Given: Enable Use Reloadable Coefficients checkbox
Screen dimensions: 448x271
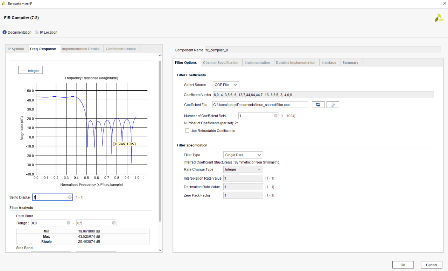Looking at the screenshot, I should 187,131.
